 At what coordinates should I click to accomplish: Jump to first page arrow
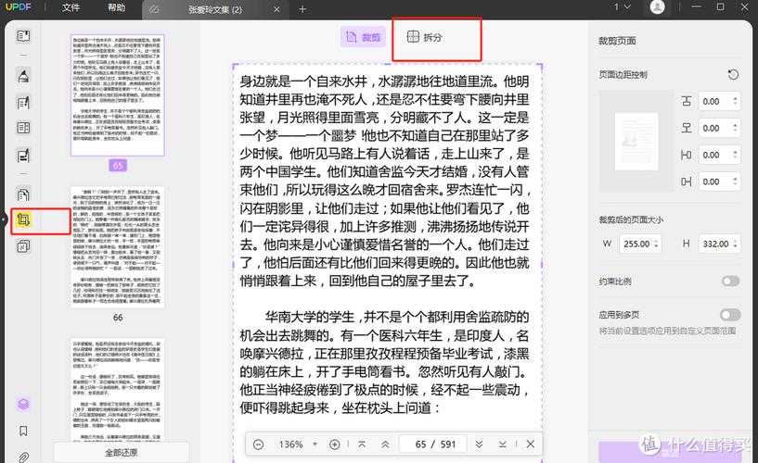[x=362, y=444]
